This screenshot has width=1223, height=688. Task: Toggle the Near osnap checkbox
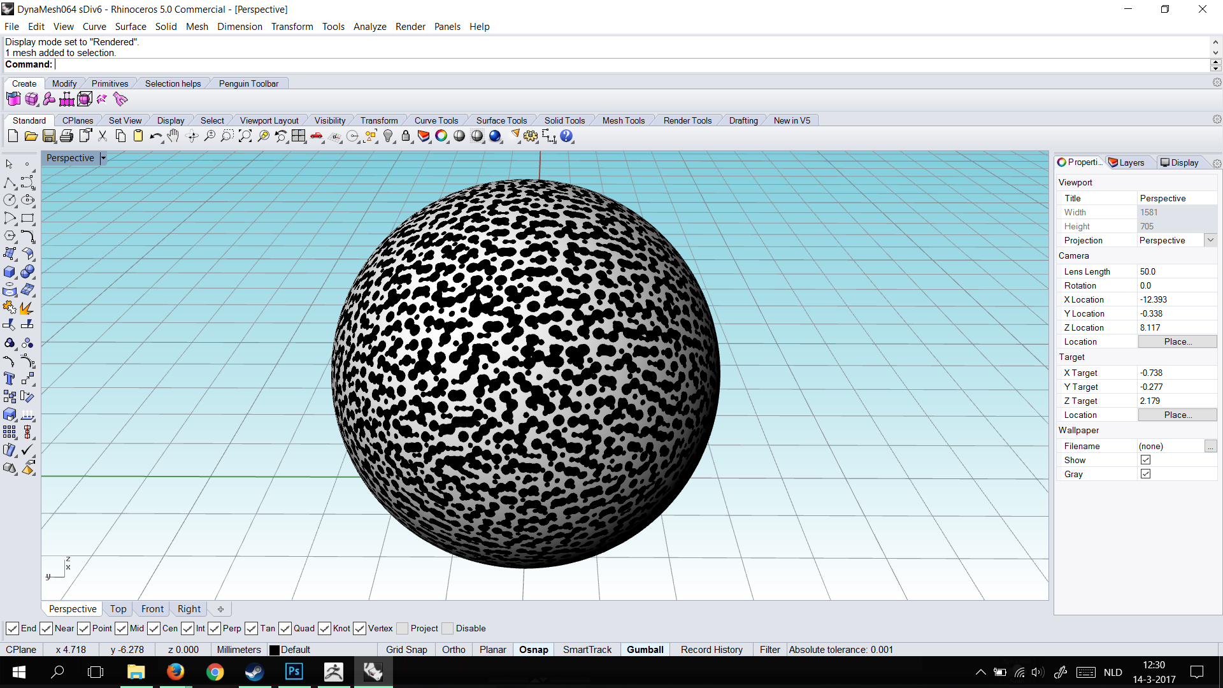(x=46, y=629)
